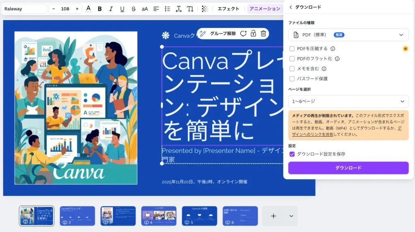Select slide 2 thumbnail

click(77, 216)
